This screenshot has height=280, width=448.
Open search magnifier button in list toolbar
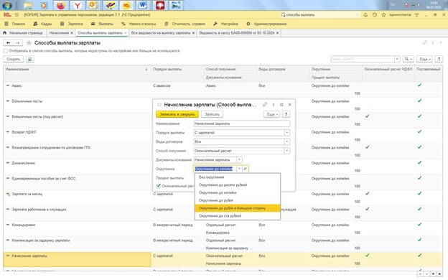click(408, 59)
